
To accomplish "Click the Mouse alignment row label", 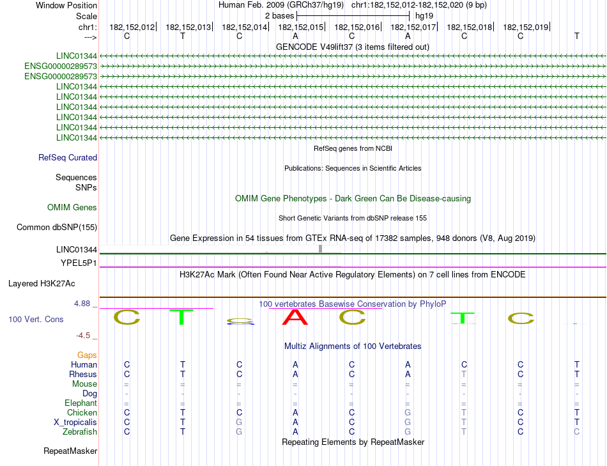I will [x=84, y=384].
